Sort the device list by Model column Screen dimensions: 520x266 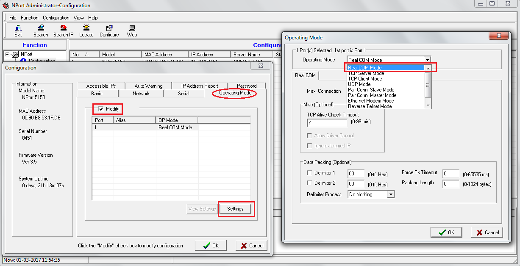tap(120, 55)
